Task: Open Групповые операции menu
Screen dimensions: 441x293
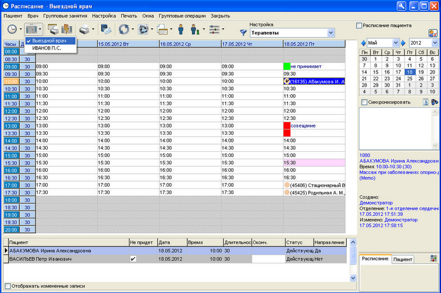Action: (x=183, y=16)
